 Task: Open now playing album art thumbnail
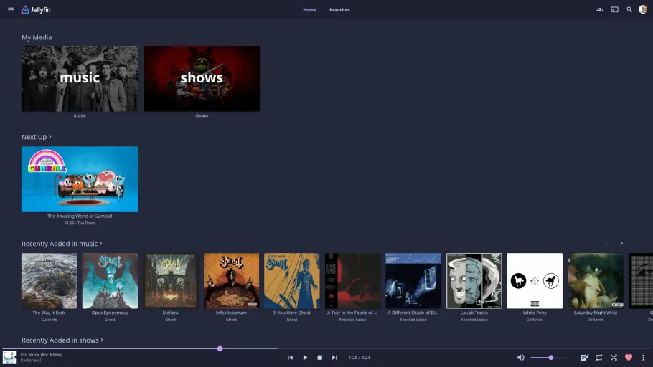9,358
